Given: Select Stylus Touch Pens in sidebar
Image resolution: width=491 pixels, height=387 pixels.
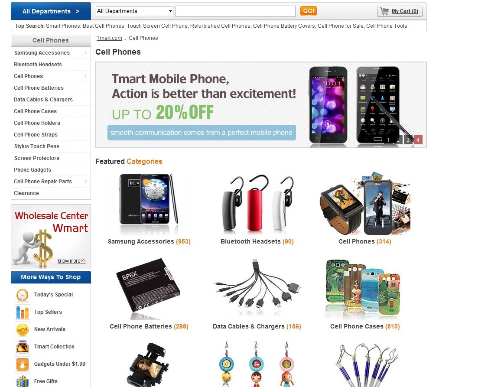Looking at the screenshot, I should [x=37, y=146].
